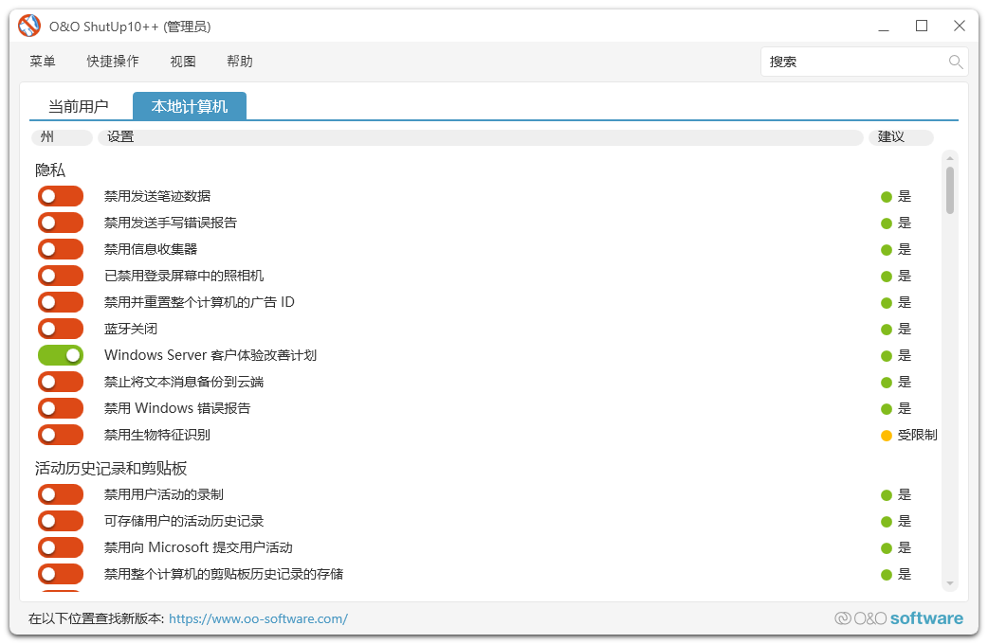Expand the 视图 menu
This screenshot has height=644, width=988.
pos(183,62)
